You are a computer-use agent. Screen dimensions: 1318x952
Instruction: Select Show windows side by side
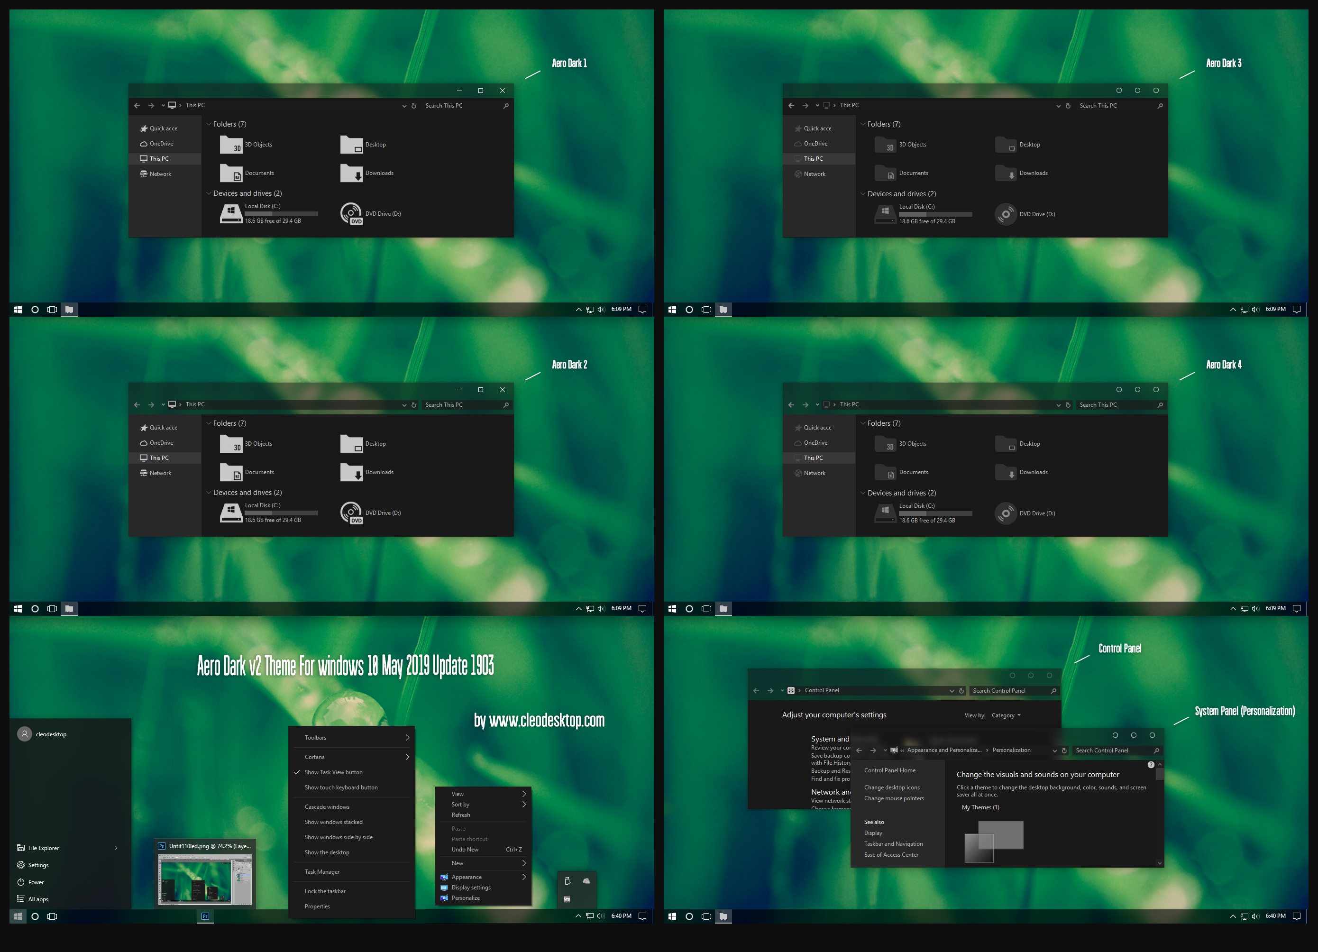click(x=352, y=838)
